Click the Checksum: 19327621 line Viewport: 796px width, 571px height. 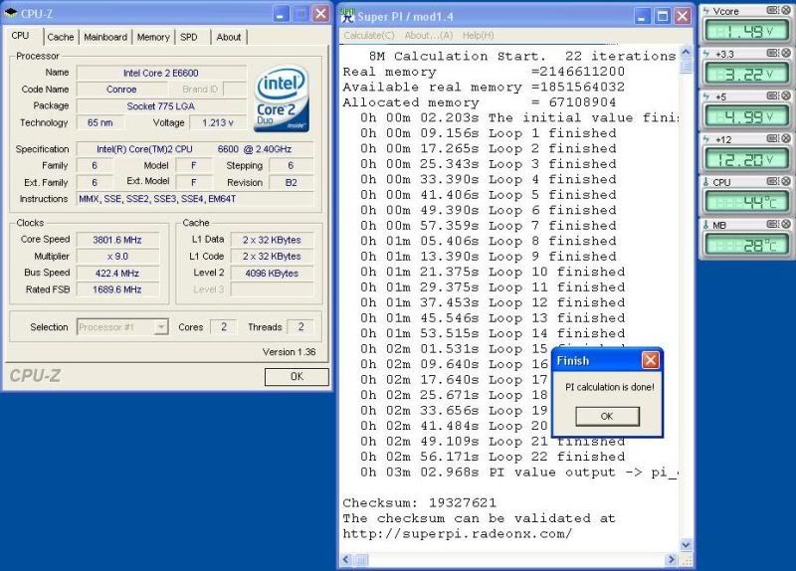click(x=419, y=503)
